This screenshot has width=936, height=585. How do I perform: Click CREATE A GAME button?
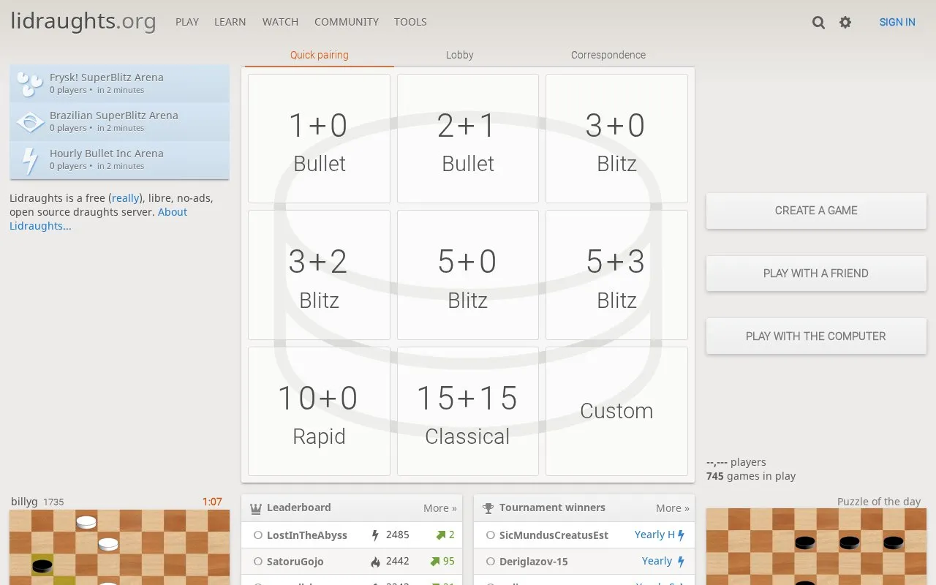tap(816, 211)
